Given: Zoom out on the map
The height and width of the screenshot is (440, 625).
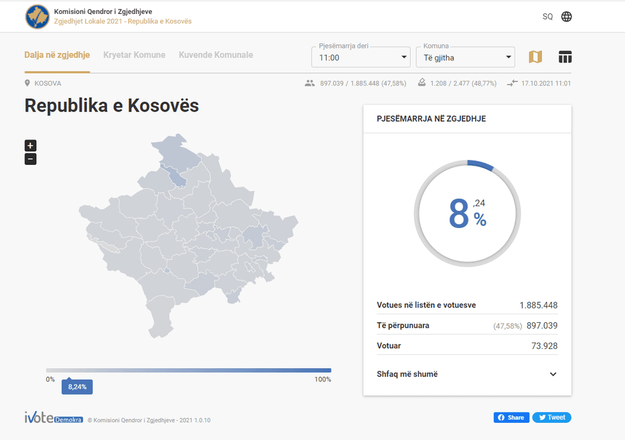Looking at the screenshot, I should pos(31,159).
